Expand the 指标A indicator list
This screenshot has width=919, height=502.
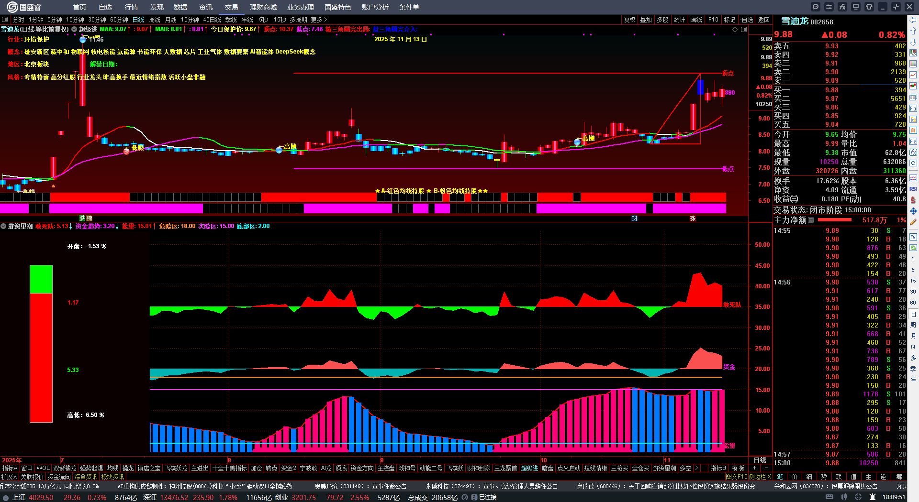(x=10, y=468)
